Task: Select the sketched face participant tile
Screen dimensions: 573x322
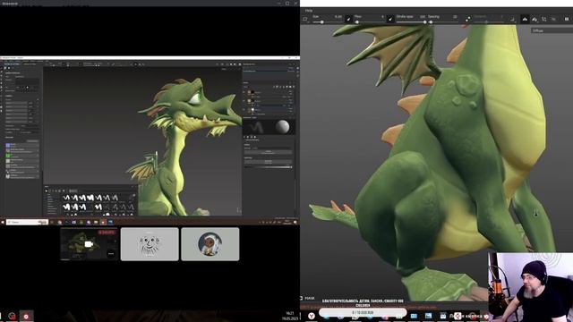Action: pyautogui.click(x=150, y=244)
